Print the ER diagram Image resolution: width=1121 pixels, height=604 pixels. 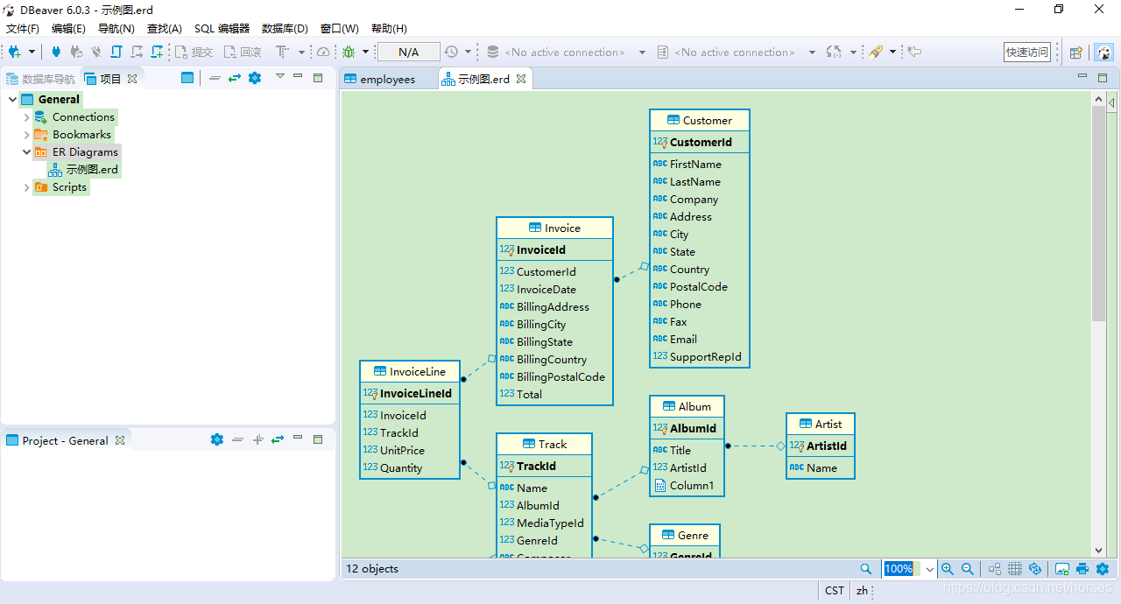[1082, 569]
